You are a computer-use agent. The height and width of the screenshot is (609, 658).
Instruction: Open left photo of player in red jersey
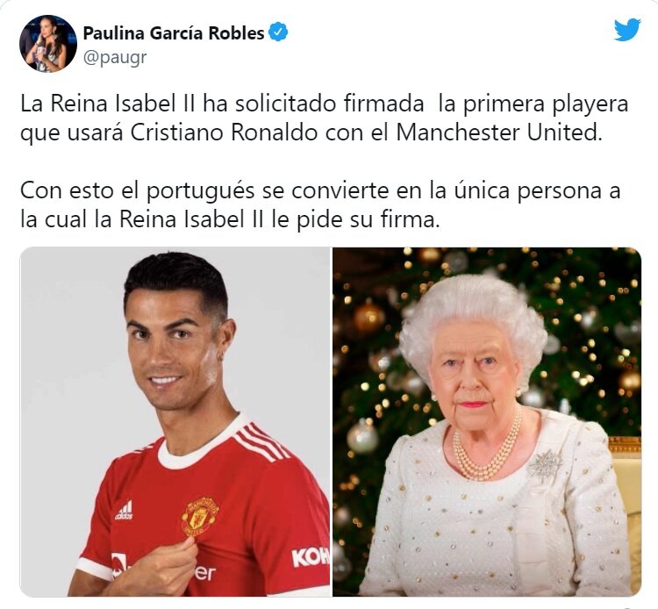175,421
